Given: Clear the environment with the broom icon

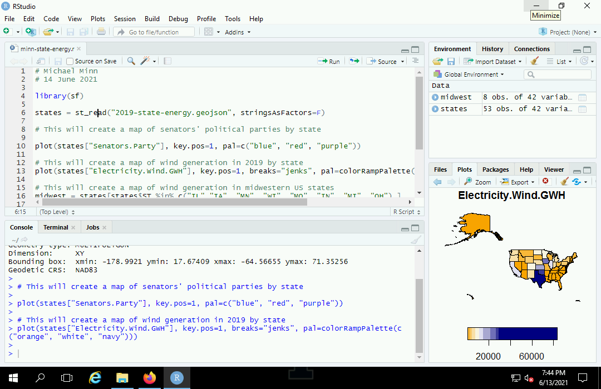Looking at the screenshot, I should [534, 61].
